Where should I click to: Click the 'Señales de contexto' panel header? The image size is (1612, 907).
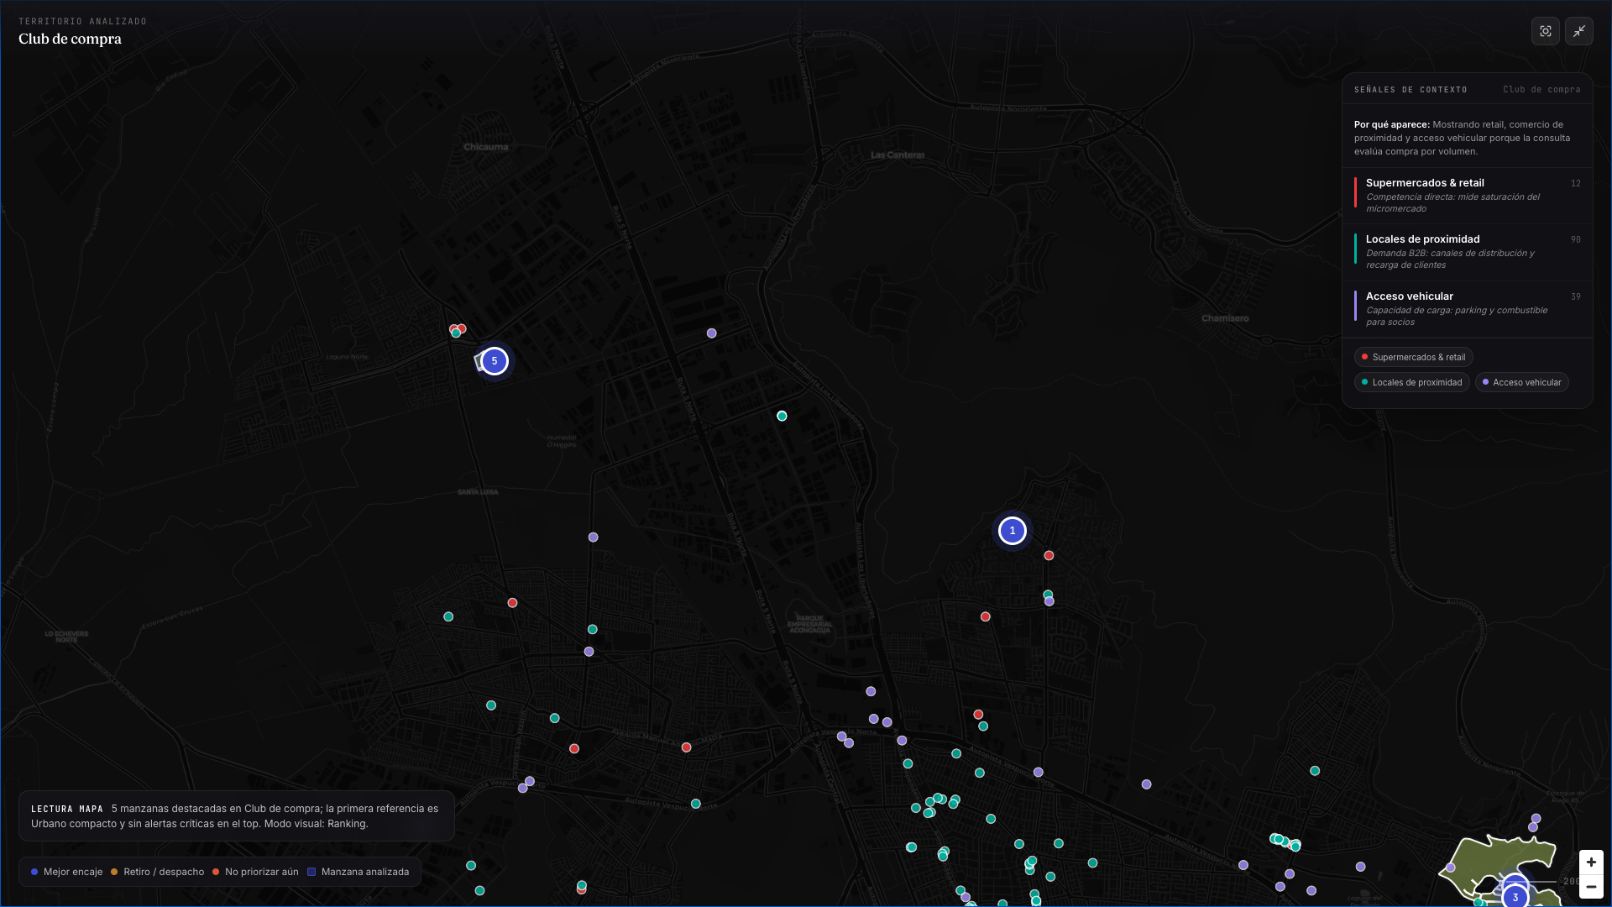point(1410,89)
